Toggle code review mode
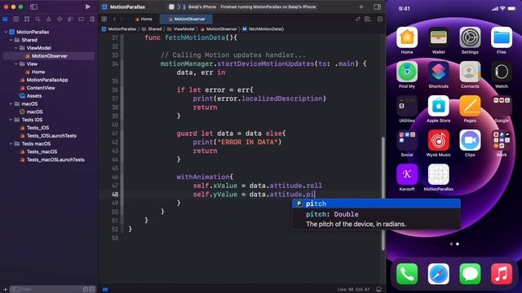 pyautogui.click(x=358, y=19)
